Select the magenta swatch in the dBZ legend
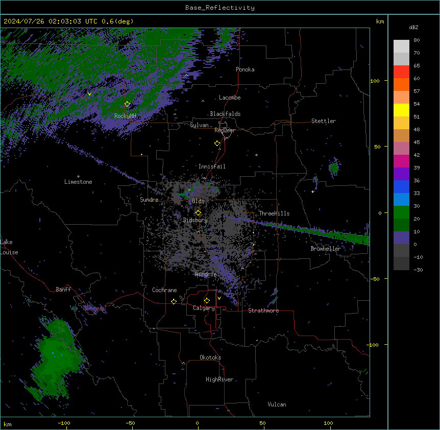 401,161
